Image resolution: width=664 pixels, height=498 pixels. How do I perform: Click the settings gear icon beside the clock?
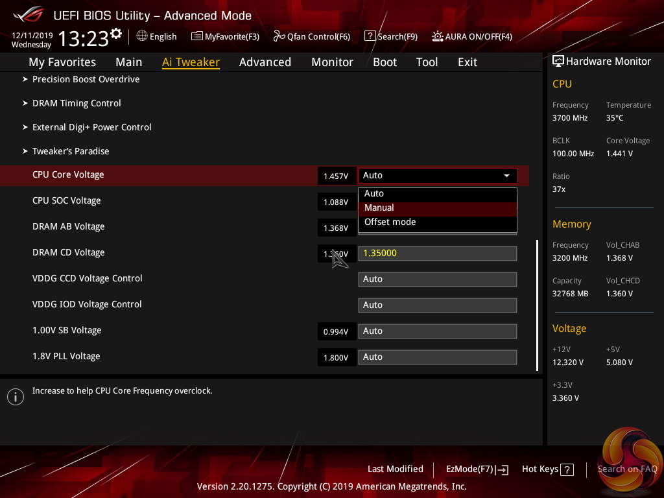click(x=116, y=34)
